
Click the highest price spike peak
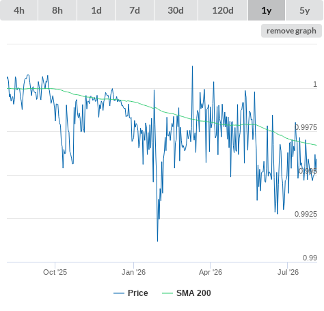click(x=192, y=66)
